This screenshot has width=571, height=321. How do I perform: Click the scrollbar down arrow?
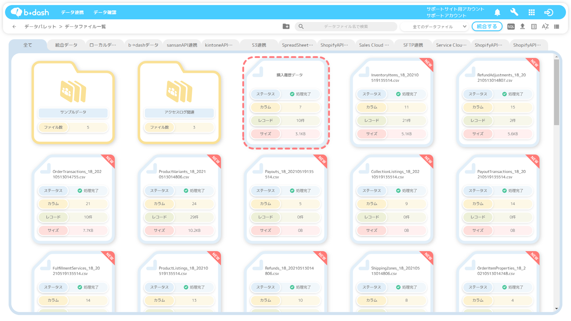pyautogui.click(x=556, y=309)
